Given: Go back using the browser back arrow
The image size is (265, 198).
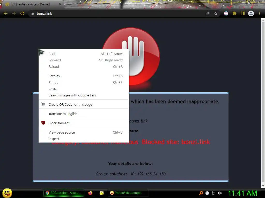Looking at the screenshot, I should point(6,13).
